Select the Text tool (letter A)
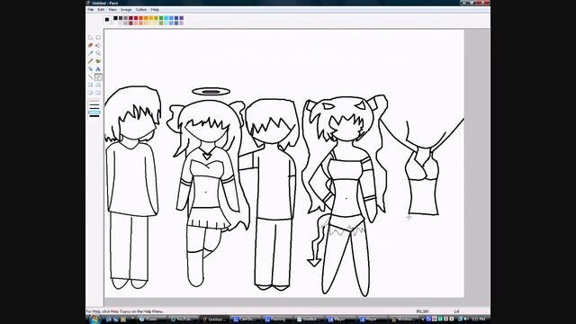Screen dimensions: 576x324 click(x=98, y=69)
